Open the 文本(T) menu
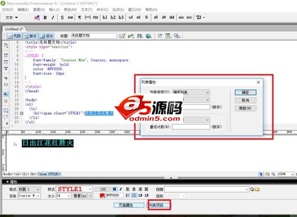 87,9
